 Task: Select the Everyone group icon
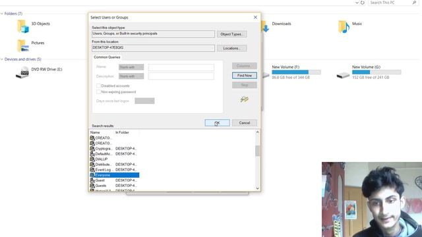point(92,175)
